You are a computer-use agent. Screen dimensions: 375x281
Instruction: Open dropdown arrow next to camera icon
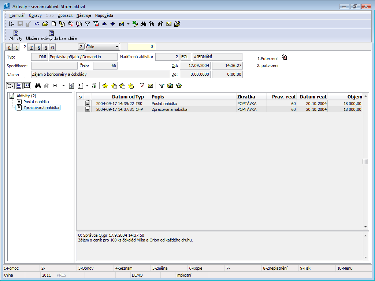(x=128, y=24)
